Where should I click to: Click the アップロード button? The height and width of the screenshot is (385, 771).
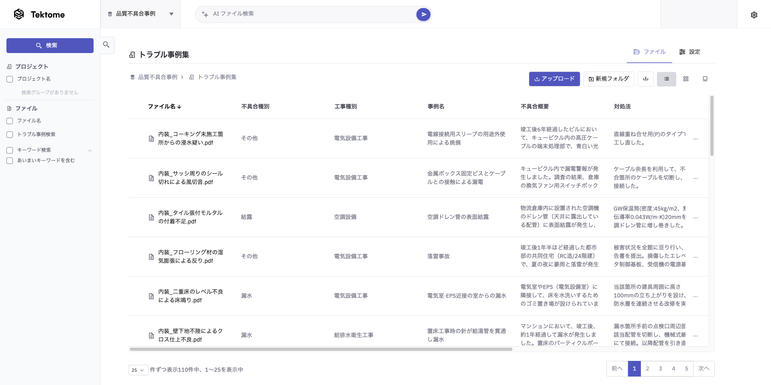tap(554, 79)
